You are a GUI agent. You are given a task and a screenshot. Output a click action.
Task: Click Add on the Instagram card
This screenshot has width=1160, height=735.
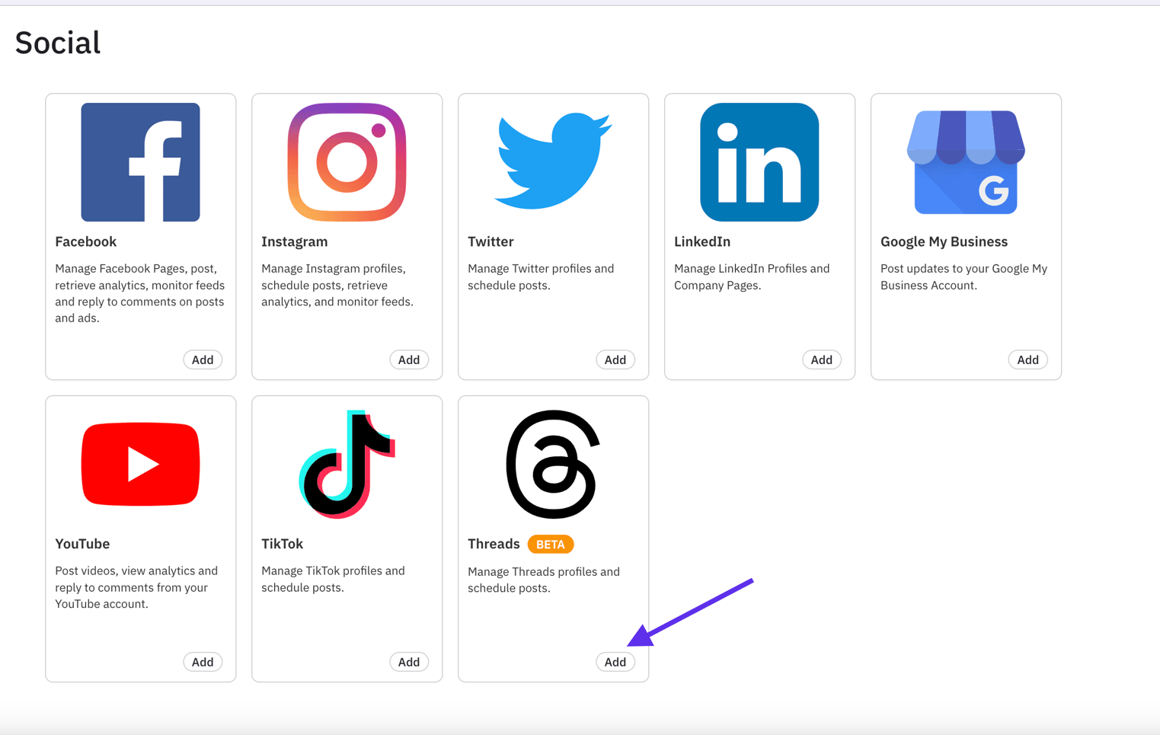pyautogui.click(x=409, y=360)
